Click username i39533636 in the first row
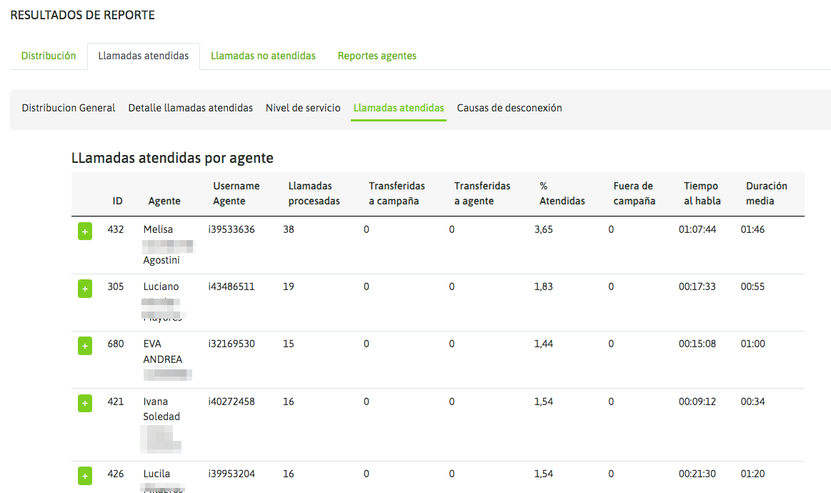This screenshot has width=831, height=493. (232, 229)
